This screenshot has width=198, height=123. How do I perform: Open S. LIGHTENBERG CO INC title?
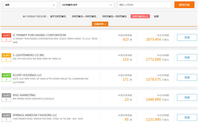tap(28, 55)
